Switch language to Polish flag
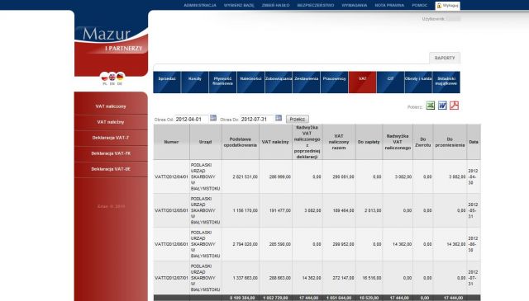The image size is (529, 301). 105,78
